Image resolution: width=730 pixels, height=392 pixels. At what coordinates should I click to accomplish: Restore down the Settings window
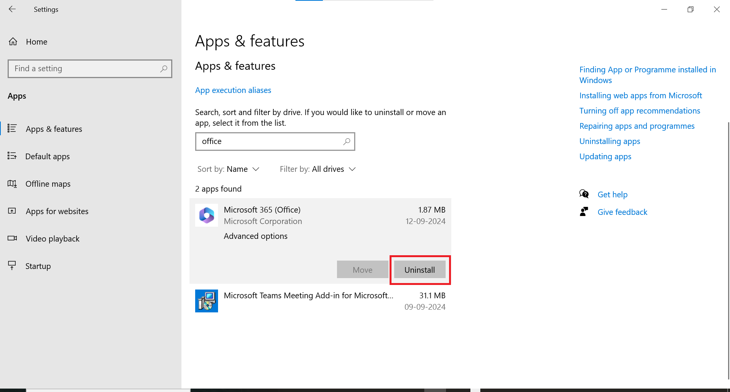coord(690,9)
